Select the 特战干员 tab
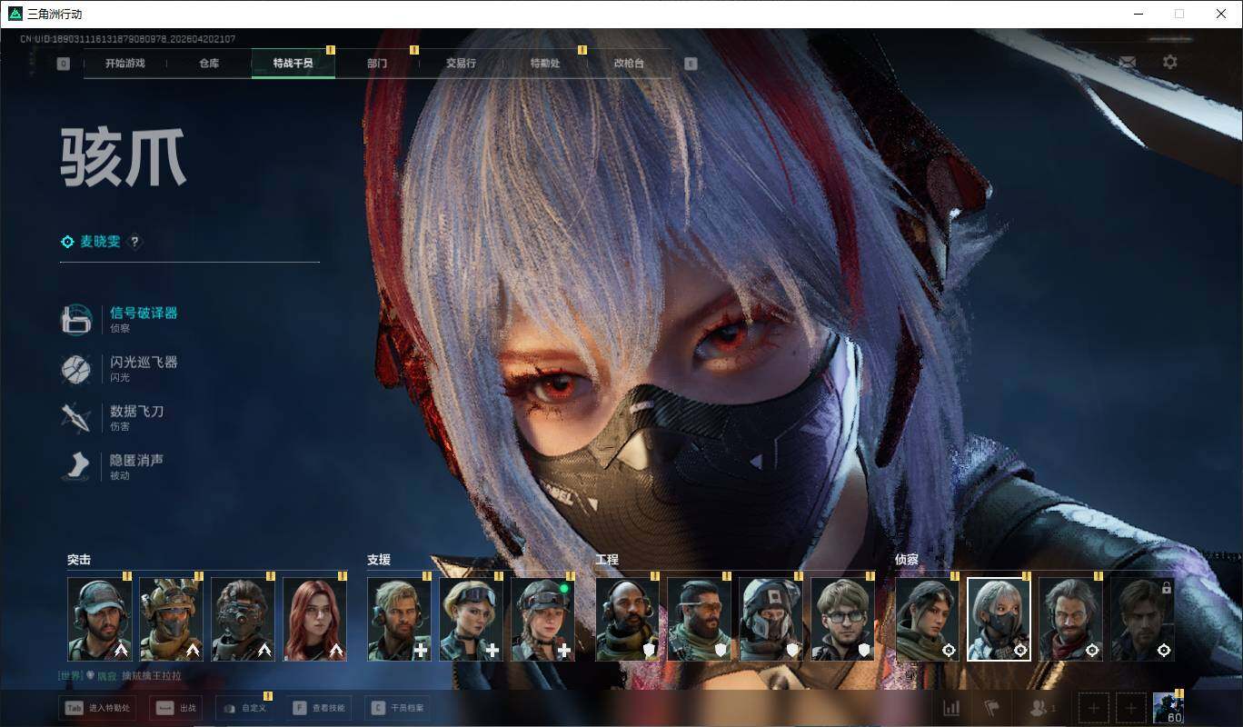 click(x=293, y=64)
